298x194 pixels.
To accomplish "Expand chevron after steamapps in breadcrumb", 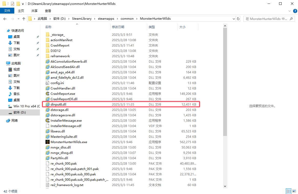I will click(x=117, y=19).
